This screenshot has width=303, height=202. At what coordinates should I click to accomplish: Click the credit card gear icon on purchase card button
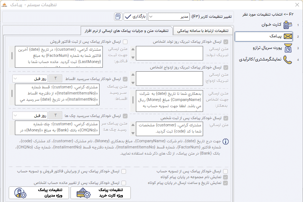point(84,193)
